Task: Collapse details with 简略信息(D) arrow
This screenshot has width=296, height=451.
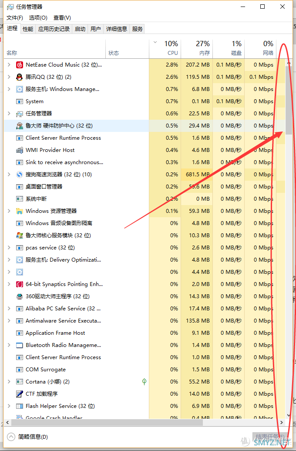Action: (11, 437)
